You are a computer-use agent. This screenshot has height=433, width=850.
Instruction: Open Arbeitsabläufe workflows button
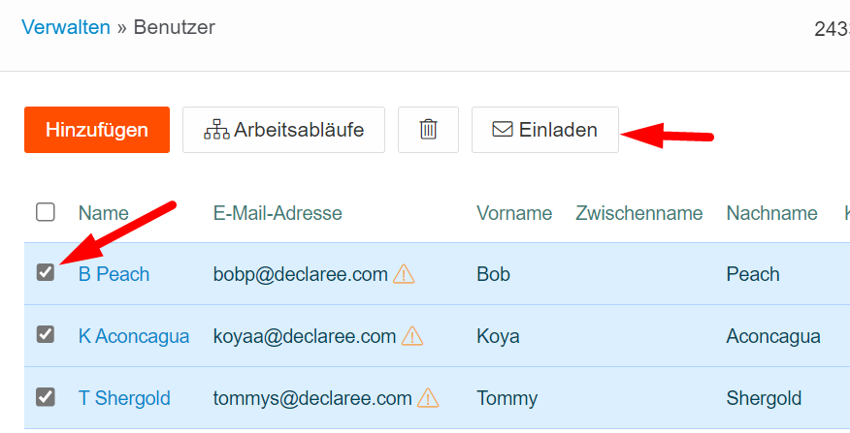283,130
